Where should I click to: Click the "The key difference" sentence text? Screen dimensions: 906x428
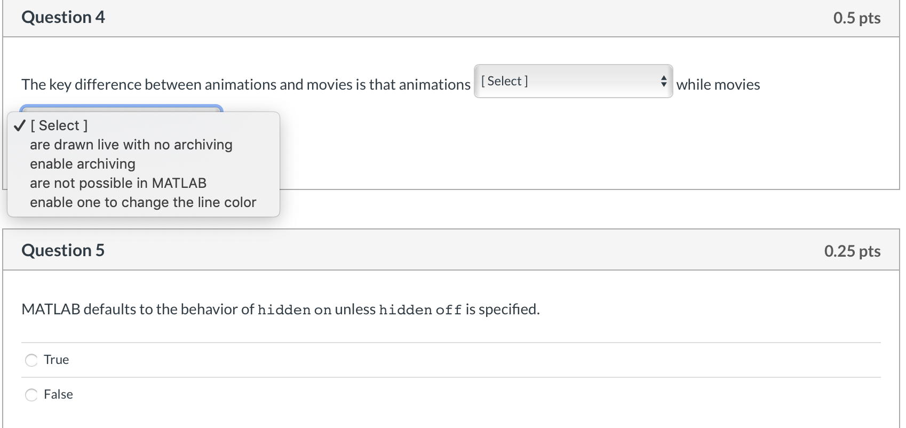tap(245, 85)
